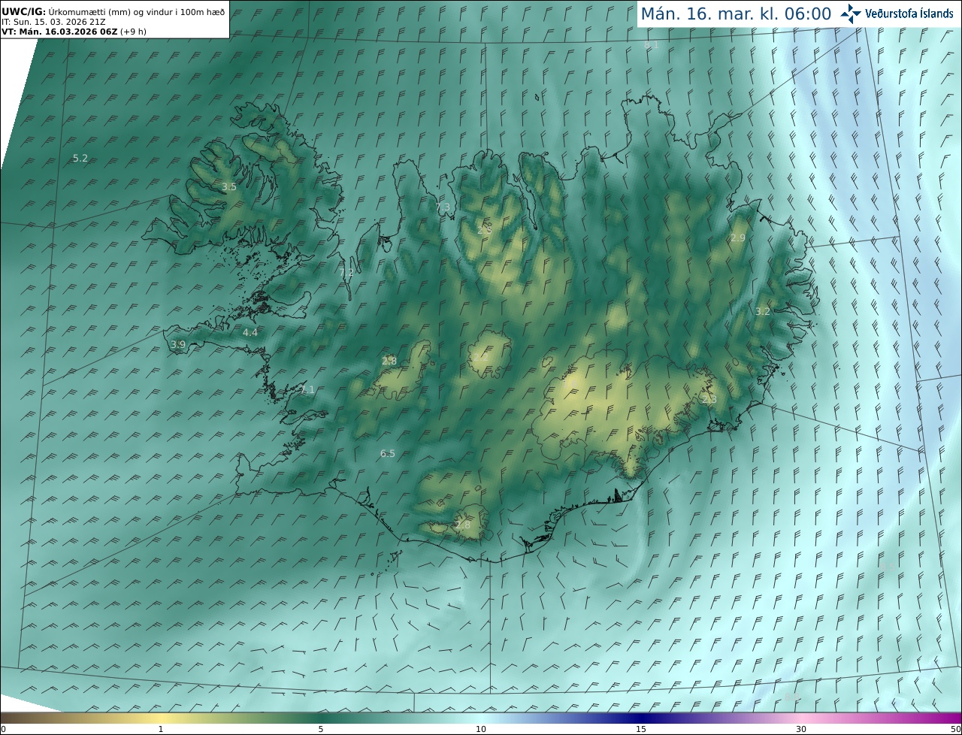
Task: Click the "2.9" value label
Action: click(x=738, y=238)
